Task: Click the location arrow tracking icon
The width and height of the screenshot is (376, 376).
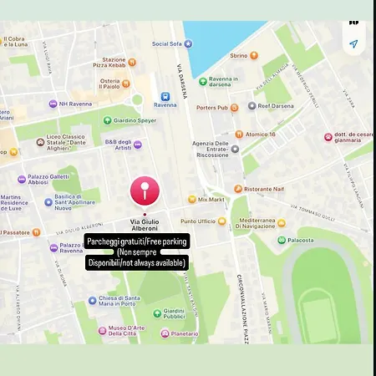Action: (353, 43)
